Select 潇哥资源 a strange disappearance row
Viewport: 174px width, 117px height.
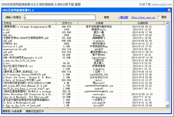coord(83,27)
